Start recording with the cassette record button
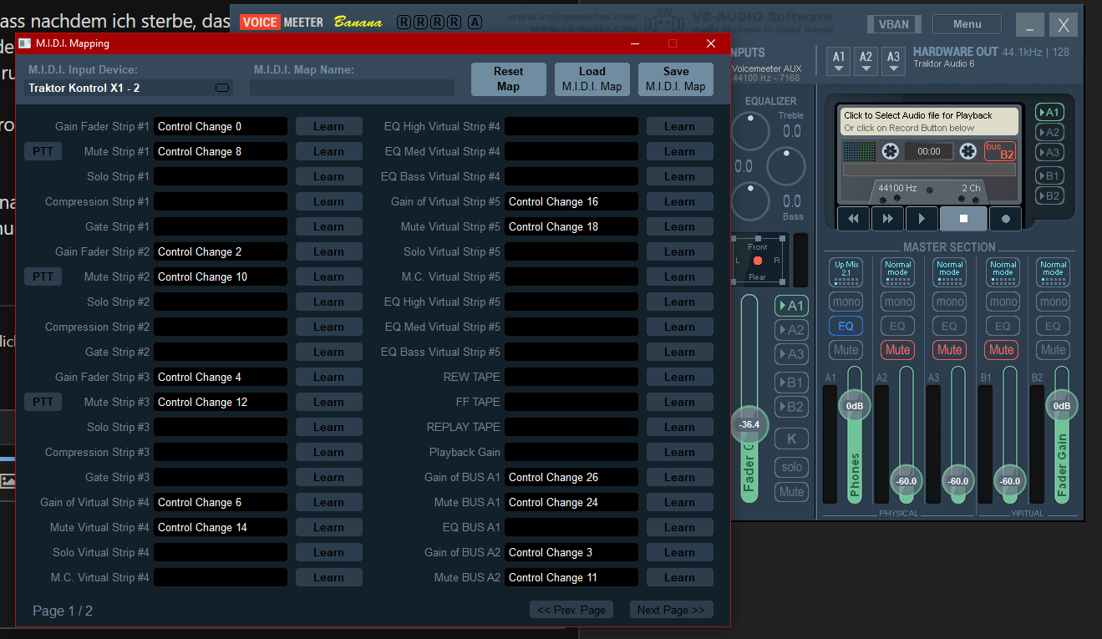The width and height of the screenshot is (1102, 639). coord(1006,218)
